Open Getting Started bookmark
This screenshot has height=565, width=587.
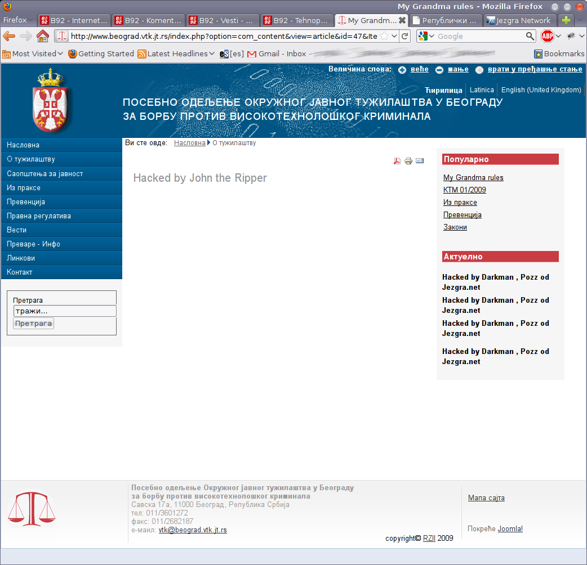[101, 54]
